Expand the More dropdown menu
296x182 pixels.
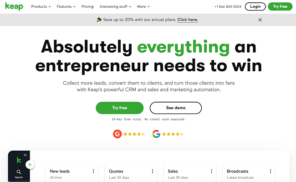point(143,7)
